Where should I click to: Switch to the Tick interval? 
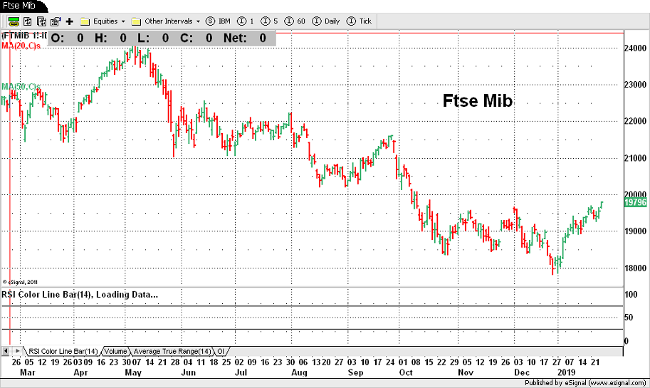[359, 21]
